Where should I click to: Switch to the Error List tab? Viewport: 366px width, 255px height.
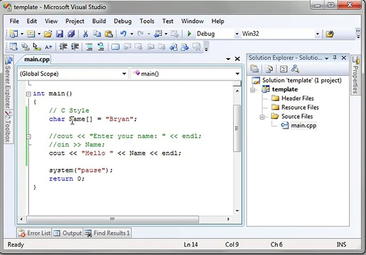click(34, 233)
